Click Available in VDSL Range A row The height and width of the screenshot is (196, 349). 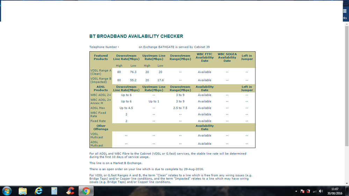click(x=205, y=72)
